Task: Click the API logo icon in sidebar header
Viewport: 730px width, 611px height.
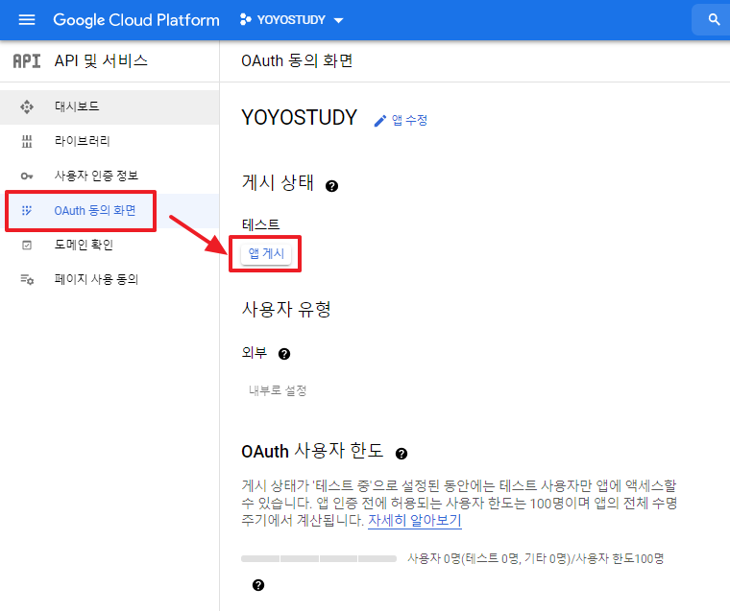Action: 27,61
